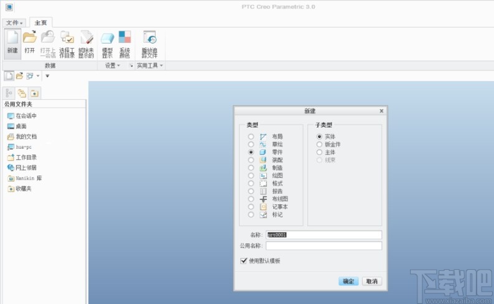Open hua-pc in the folder list

point(19,147)
